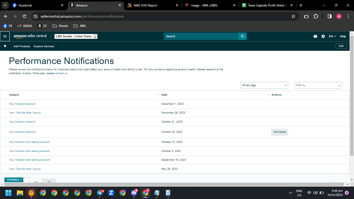Screen dimensions: 354x199
Task: Open the November 29 'Call Me Now' Inquiry
Action: tap(25, 113)
